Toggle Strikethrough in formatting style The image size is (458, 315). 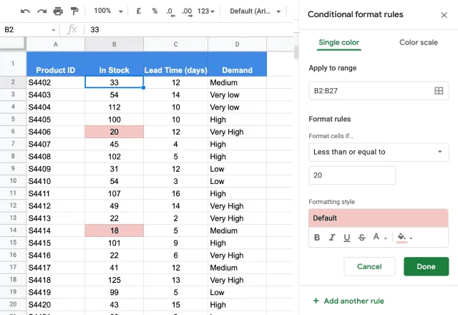361,238
